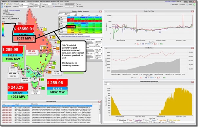Click the Save My Layout icon
Viewport: 198px width, 127px height.
[x=54, y=4]
